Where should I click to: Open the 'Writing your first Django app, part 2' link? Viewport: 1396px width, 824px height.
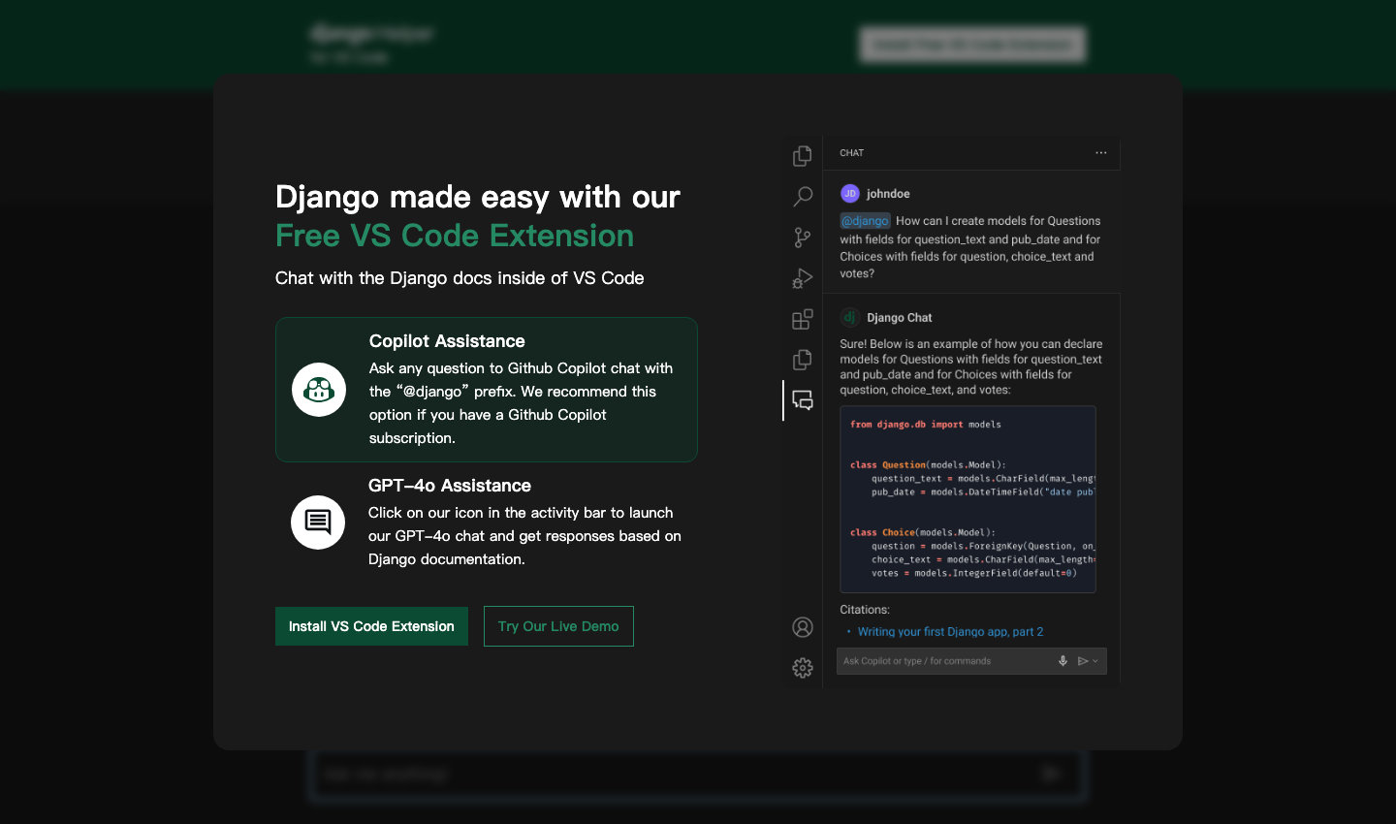(x=950, y=632)
